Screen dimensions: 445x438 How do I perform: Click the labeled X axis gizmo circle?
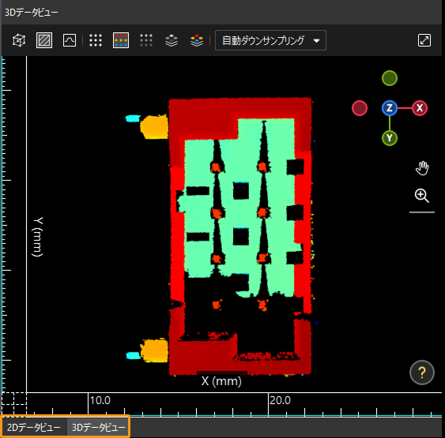pyautogui.click(x=420, y=108)
